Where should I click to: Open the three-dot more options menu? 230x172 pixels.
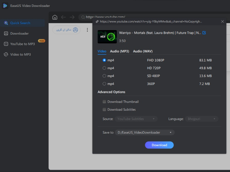pos(87,30)
